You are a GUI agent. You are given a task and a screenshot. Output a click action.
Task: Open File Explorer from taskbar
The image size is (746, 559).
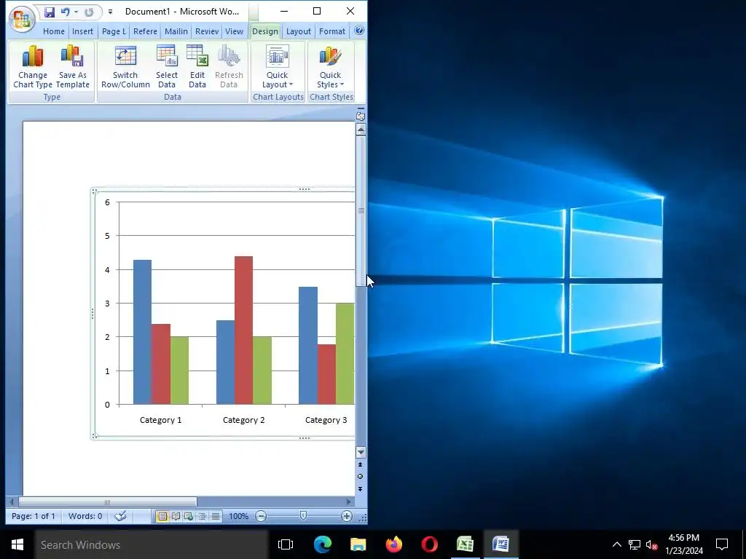[x=358, y=544]
